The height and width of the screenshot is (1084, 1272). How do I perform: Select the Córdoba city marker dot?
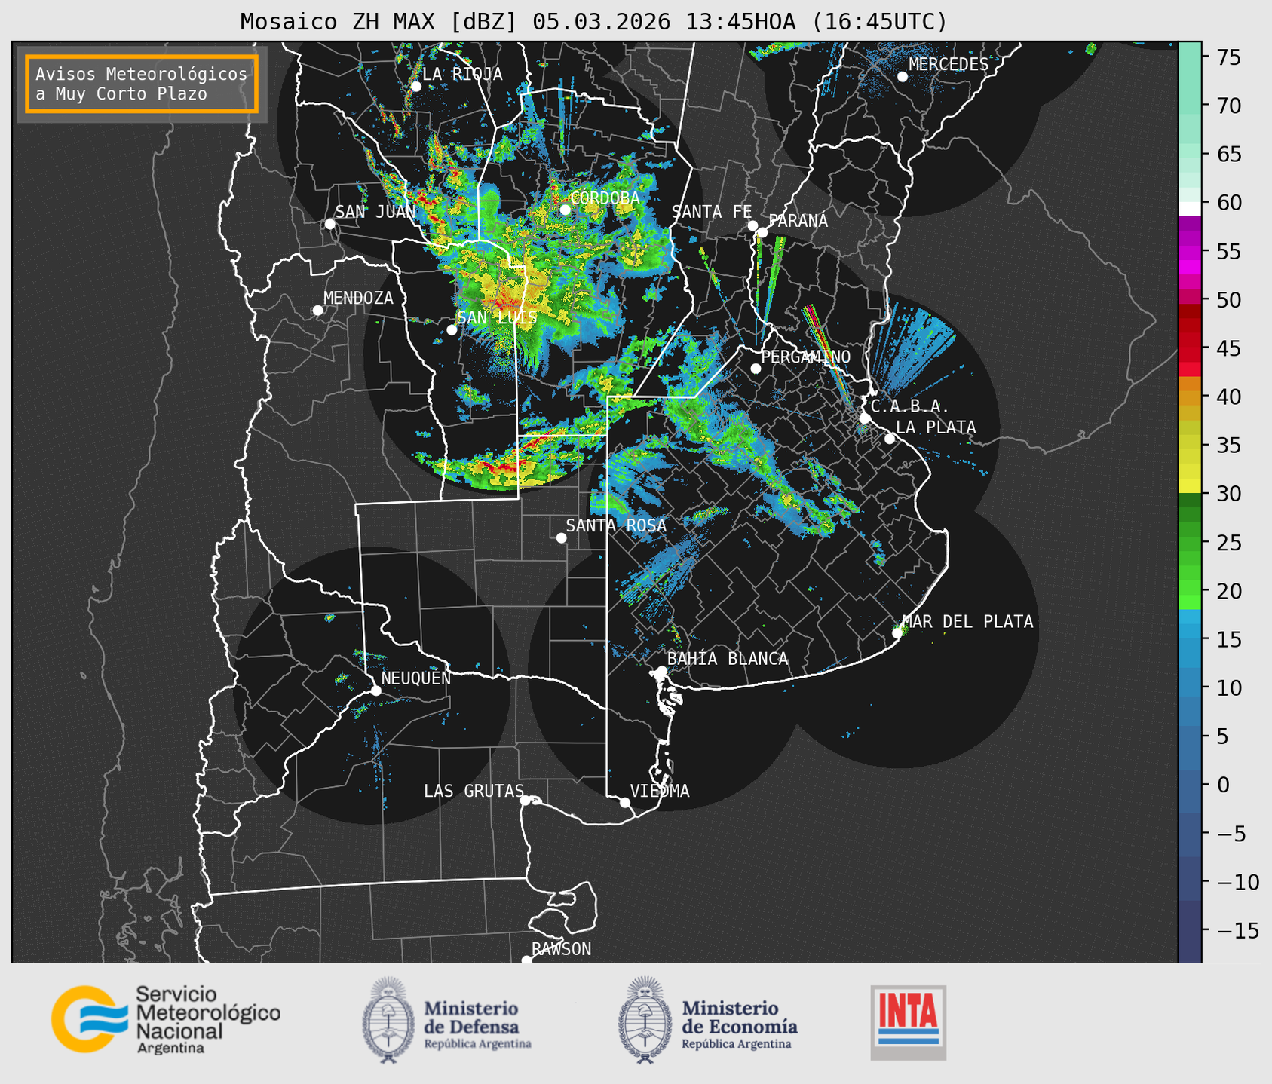[565, 210]
